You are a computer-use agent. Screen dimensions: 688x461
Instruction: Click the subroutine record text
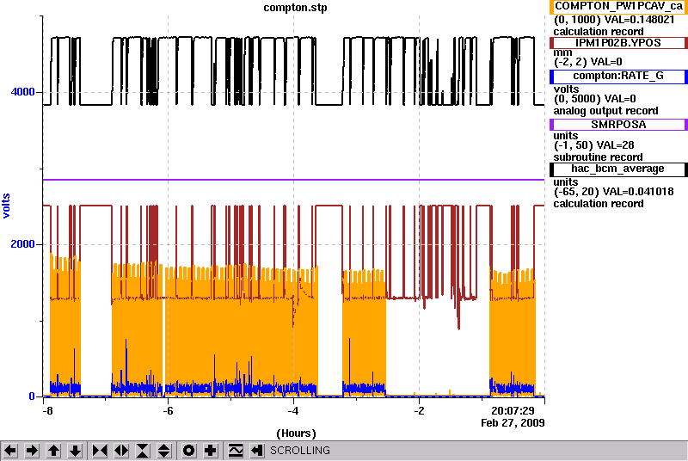click(x=598, y=157)
